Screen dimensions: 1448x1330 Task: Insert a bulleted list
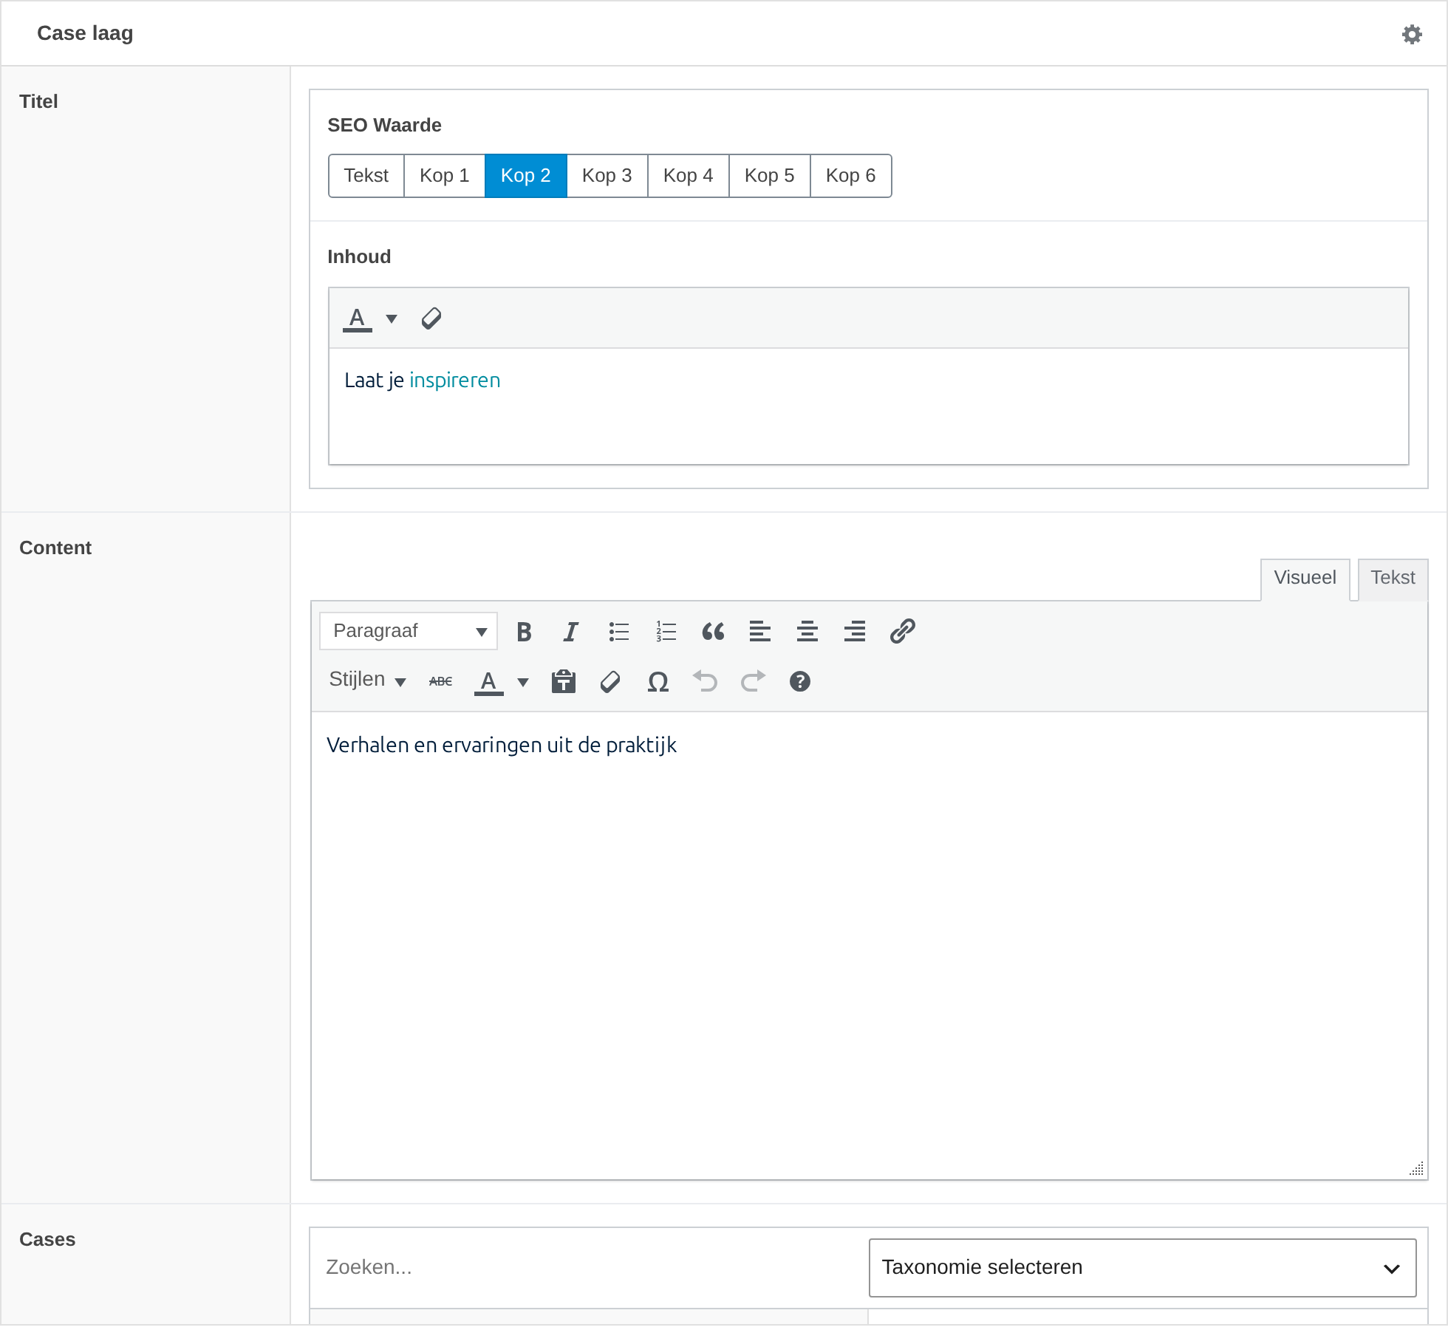coord(618,632)
